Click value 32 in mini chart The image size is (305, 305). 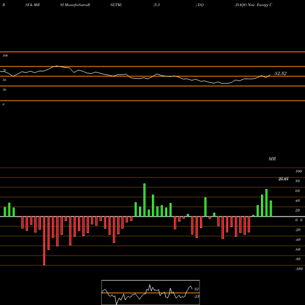click(196, 289)
